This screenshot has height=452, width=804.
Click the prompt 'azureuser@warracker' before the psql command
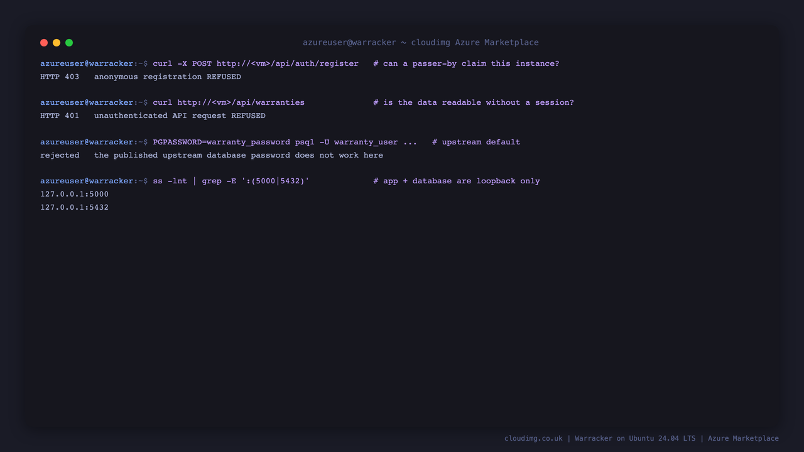87,142
